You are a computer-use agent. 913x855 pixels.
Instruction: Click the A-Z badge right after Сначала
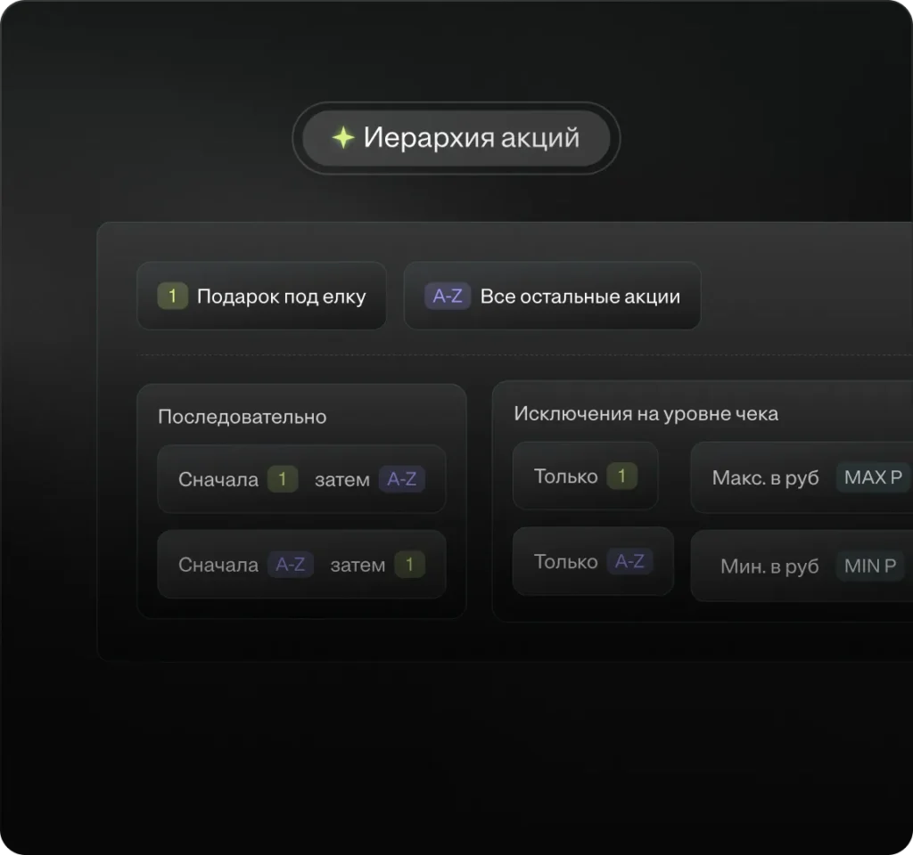point(291,565)
